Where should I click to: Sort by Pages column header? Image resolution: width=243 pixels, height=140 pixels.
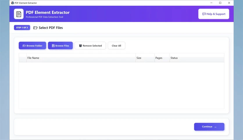coord(162,58)
